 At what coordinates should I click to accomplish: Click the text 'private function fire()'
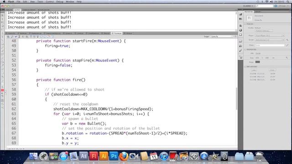tap(61, 80)
